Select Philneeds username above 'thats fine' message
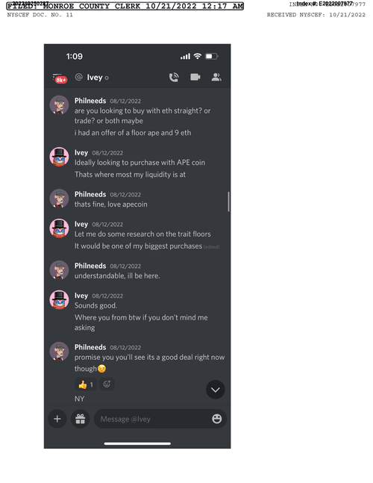373x483 pixels. click(x=90, y=194)
